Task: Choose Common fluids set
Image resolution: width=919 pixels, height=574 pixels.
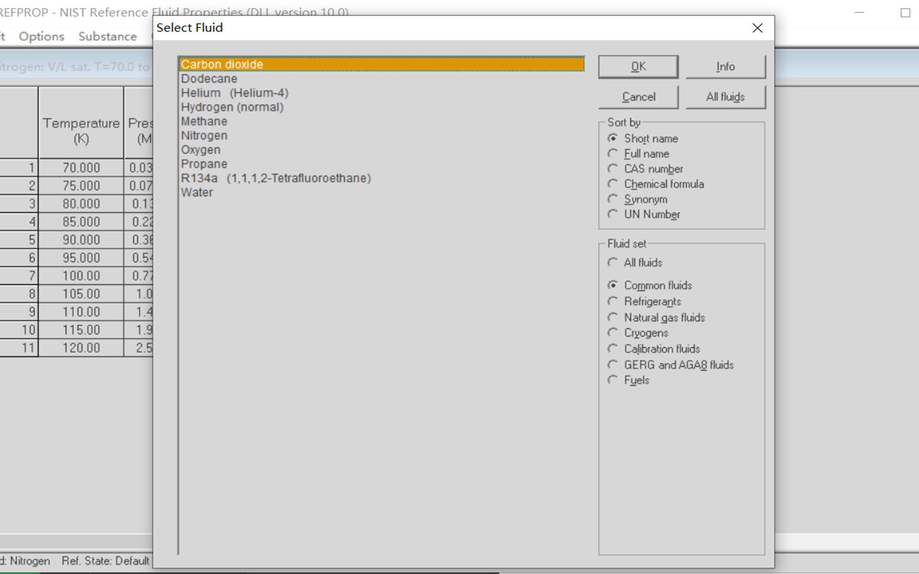Action: pos(650,285)
